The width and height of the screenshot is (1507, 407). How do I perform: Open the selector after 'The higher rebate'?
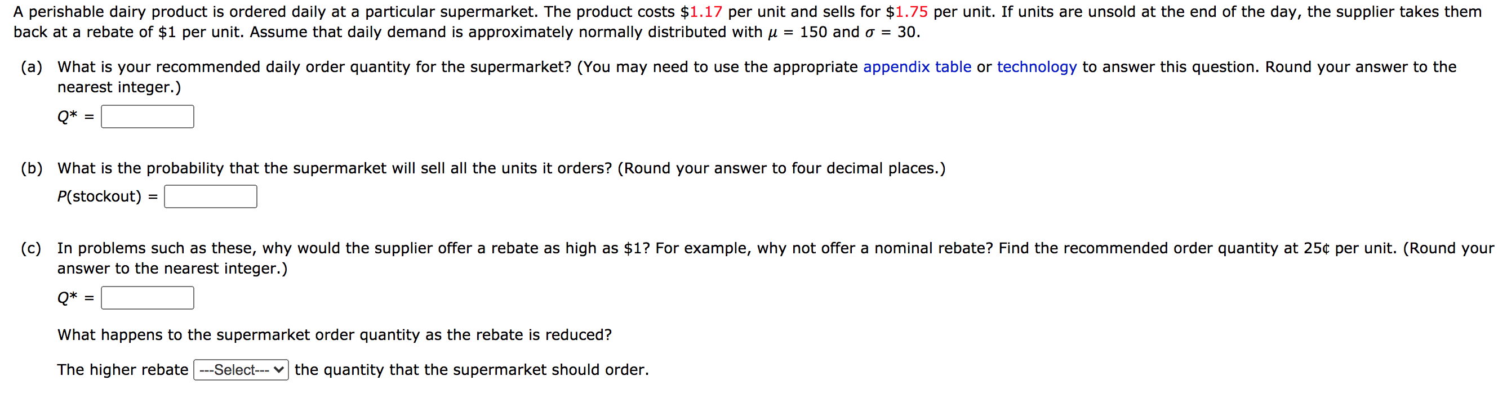pos(240,370)
